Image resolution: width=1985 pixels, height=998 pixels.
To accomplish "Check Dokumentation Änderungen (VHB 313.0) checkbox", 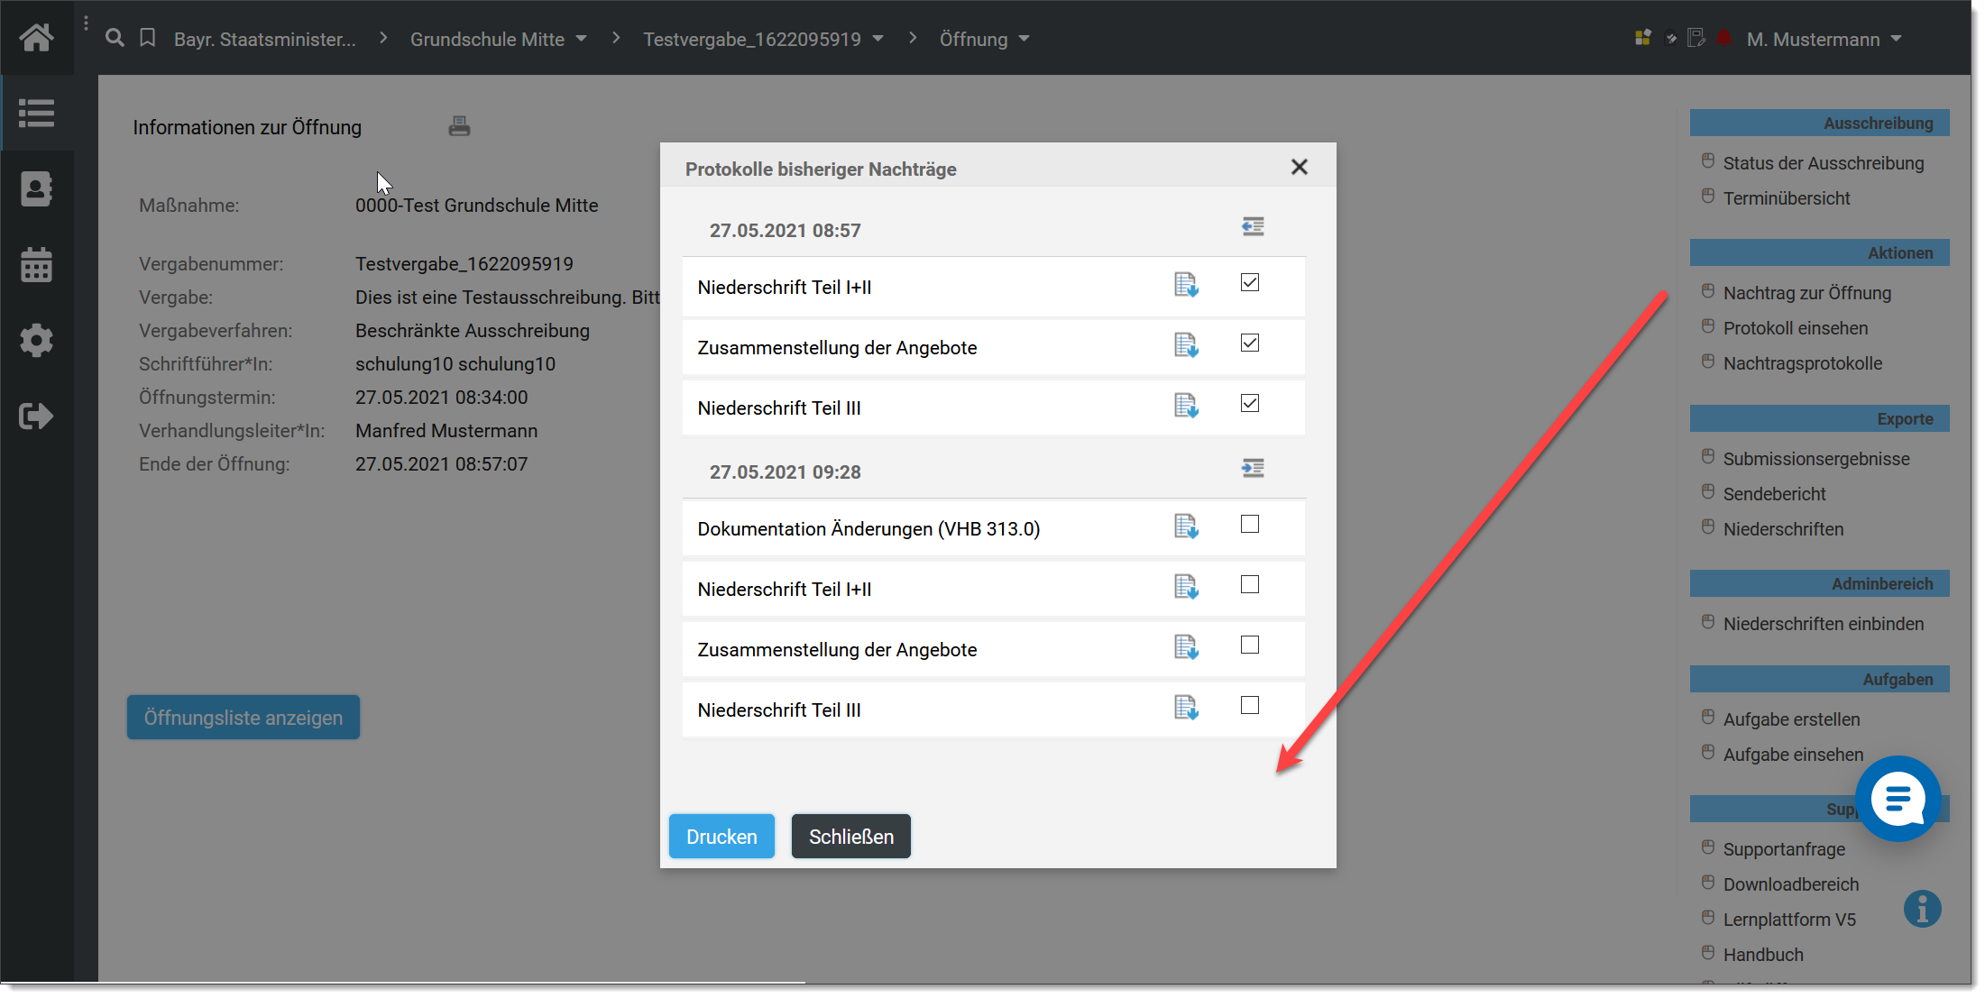I will coord(1249,525).
